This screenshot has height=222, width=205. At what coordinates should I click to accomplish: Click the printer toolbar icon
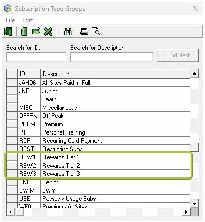[84, 32]
